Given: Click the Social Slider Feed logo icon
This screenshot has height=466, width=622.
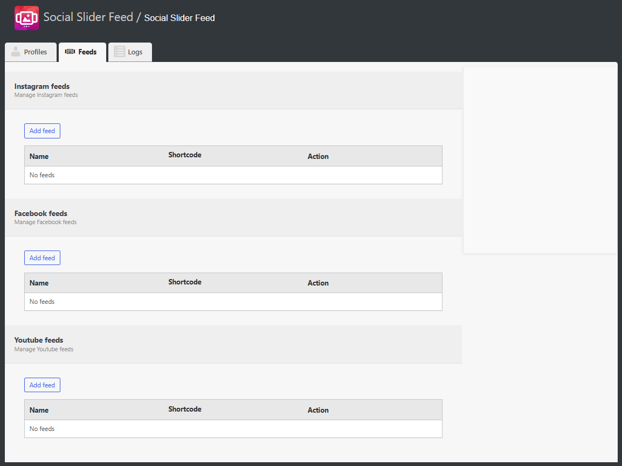Looking at the screenshot, I should pos(26,17).
